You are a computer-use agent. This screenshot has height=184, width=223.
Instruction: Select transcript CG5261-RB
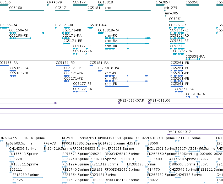[177, 28]
